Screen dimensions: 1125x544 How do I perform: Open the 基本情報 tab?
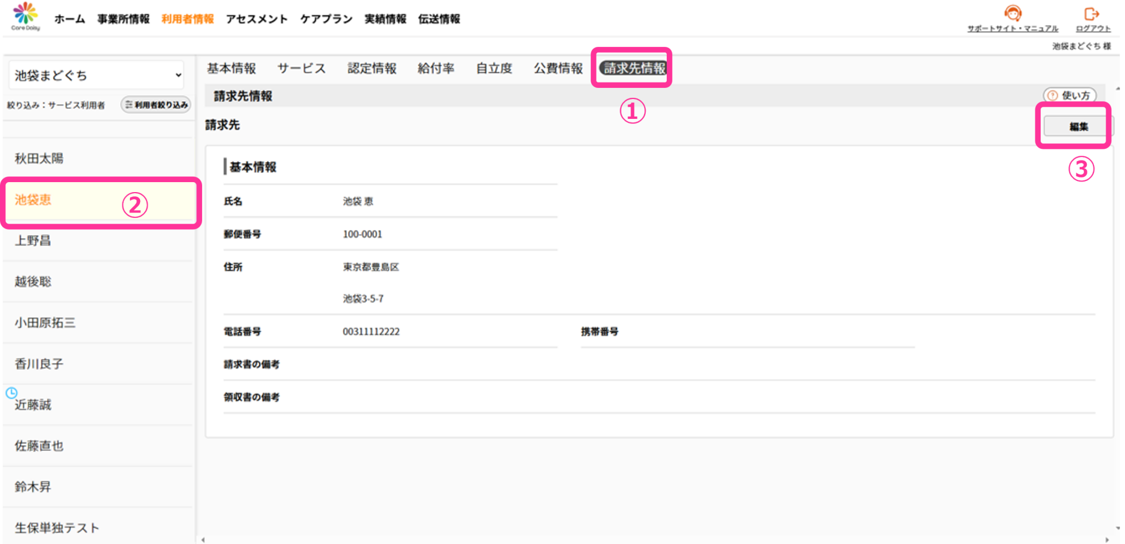pyautogui.click(x=231, y=69)
